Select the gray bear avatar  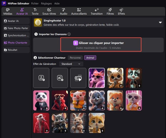(97, 100)
